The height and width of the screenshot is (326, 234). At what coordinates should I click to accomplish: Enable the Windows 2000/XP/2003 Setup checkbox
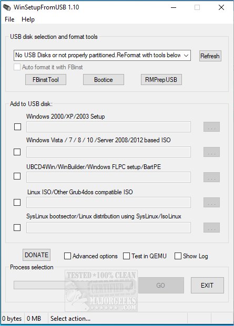(17, 127)
